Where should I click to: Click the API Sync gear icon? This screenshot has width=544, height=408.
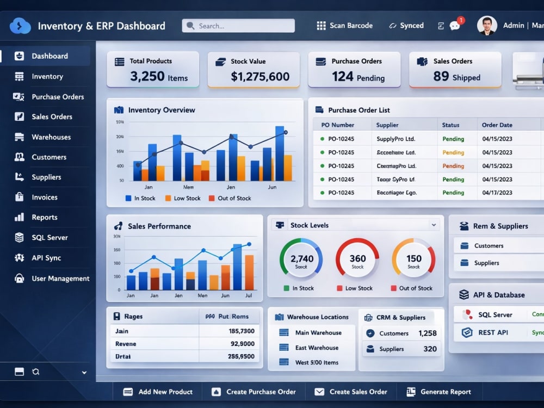pos(20,258)
